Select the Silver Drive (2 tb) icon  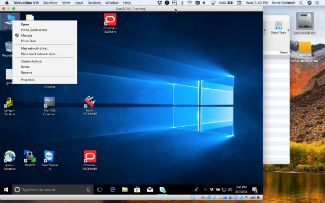tap(304, 52)
